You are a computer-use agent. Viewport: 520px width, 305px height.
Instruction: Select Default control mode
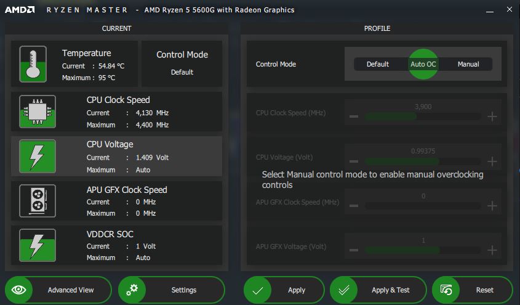(x=377, y=64)
